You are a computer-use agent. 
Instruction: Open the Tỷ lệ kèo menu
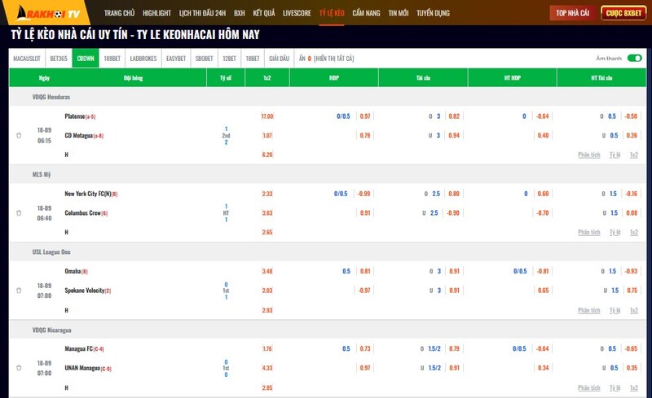pyautogui.click(x=332, y=14)
